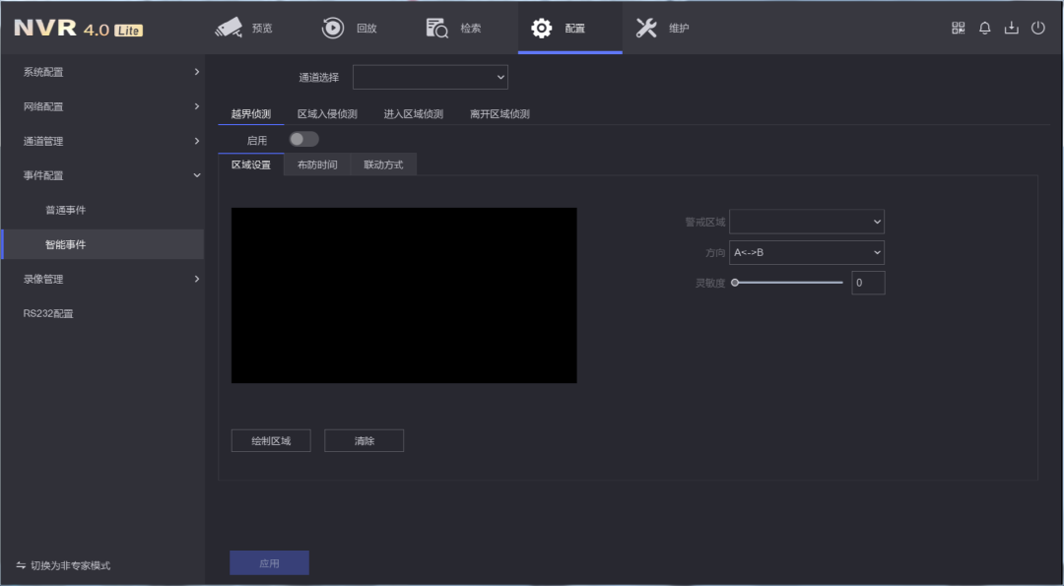1064x586 pixels.
Task: Click the download center icon
Action: click(1011, 28)
